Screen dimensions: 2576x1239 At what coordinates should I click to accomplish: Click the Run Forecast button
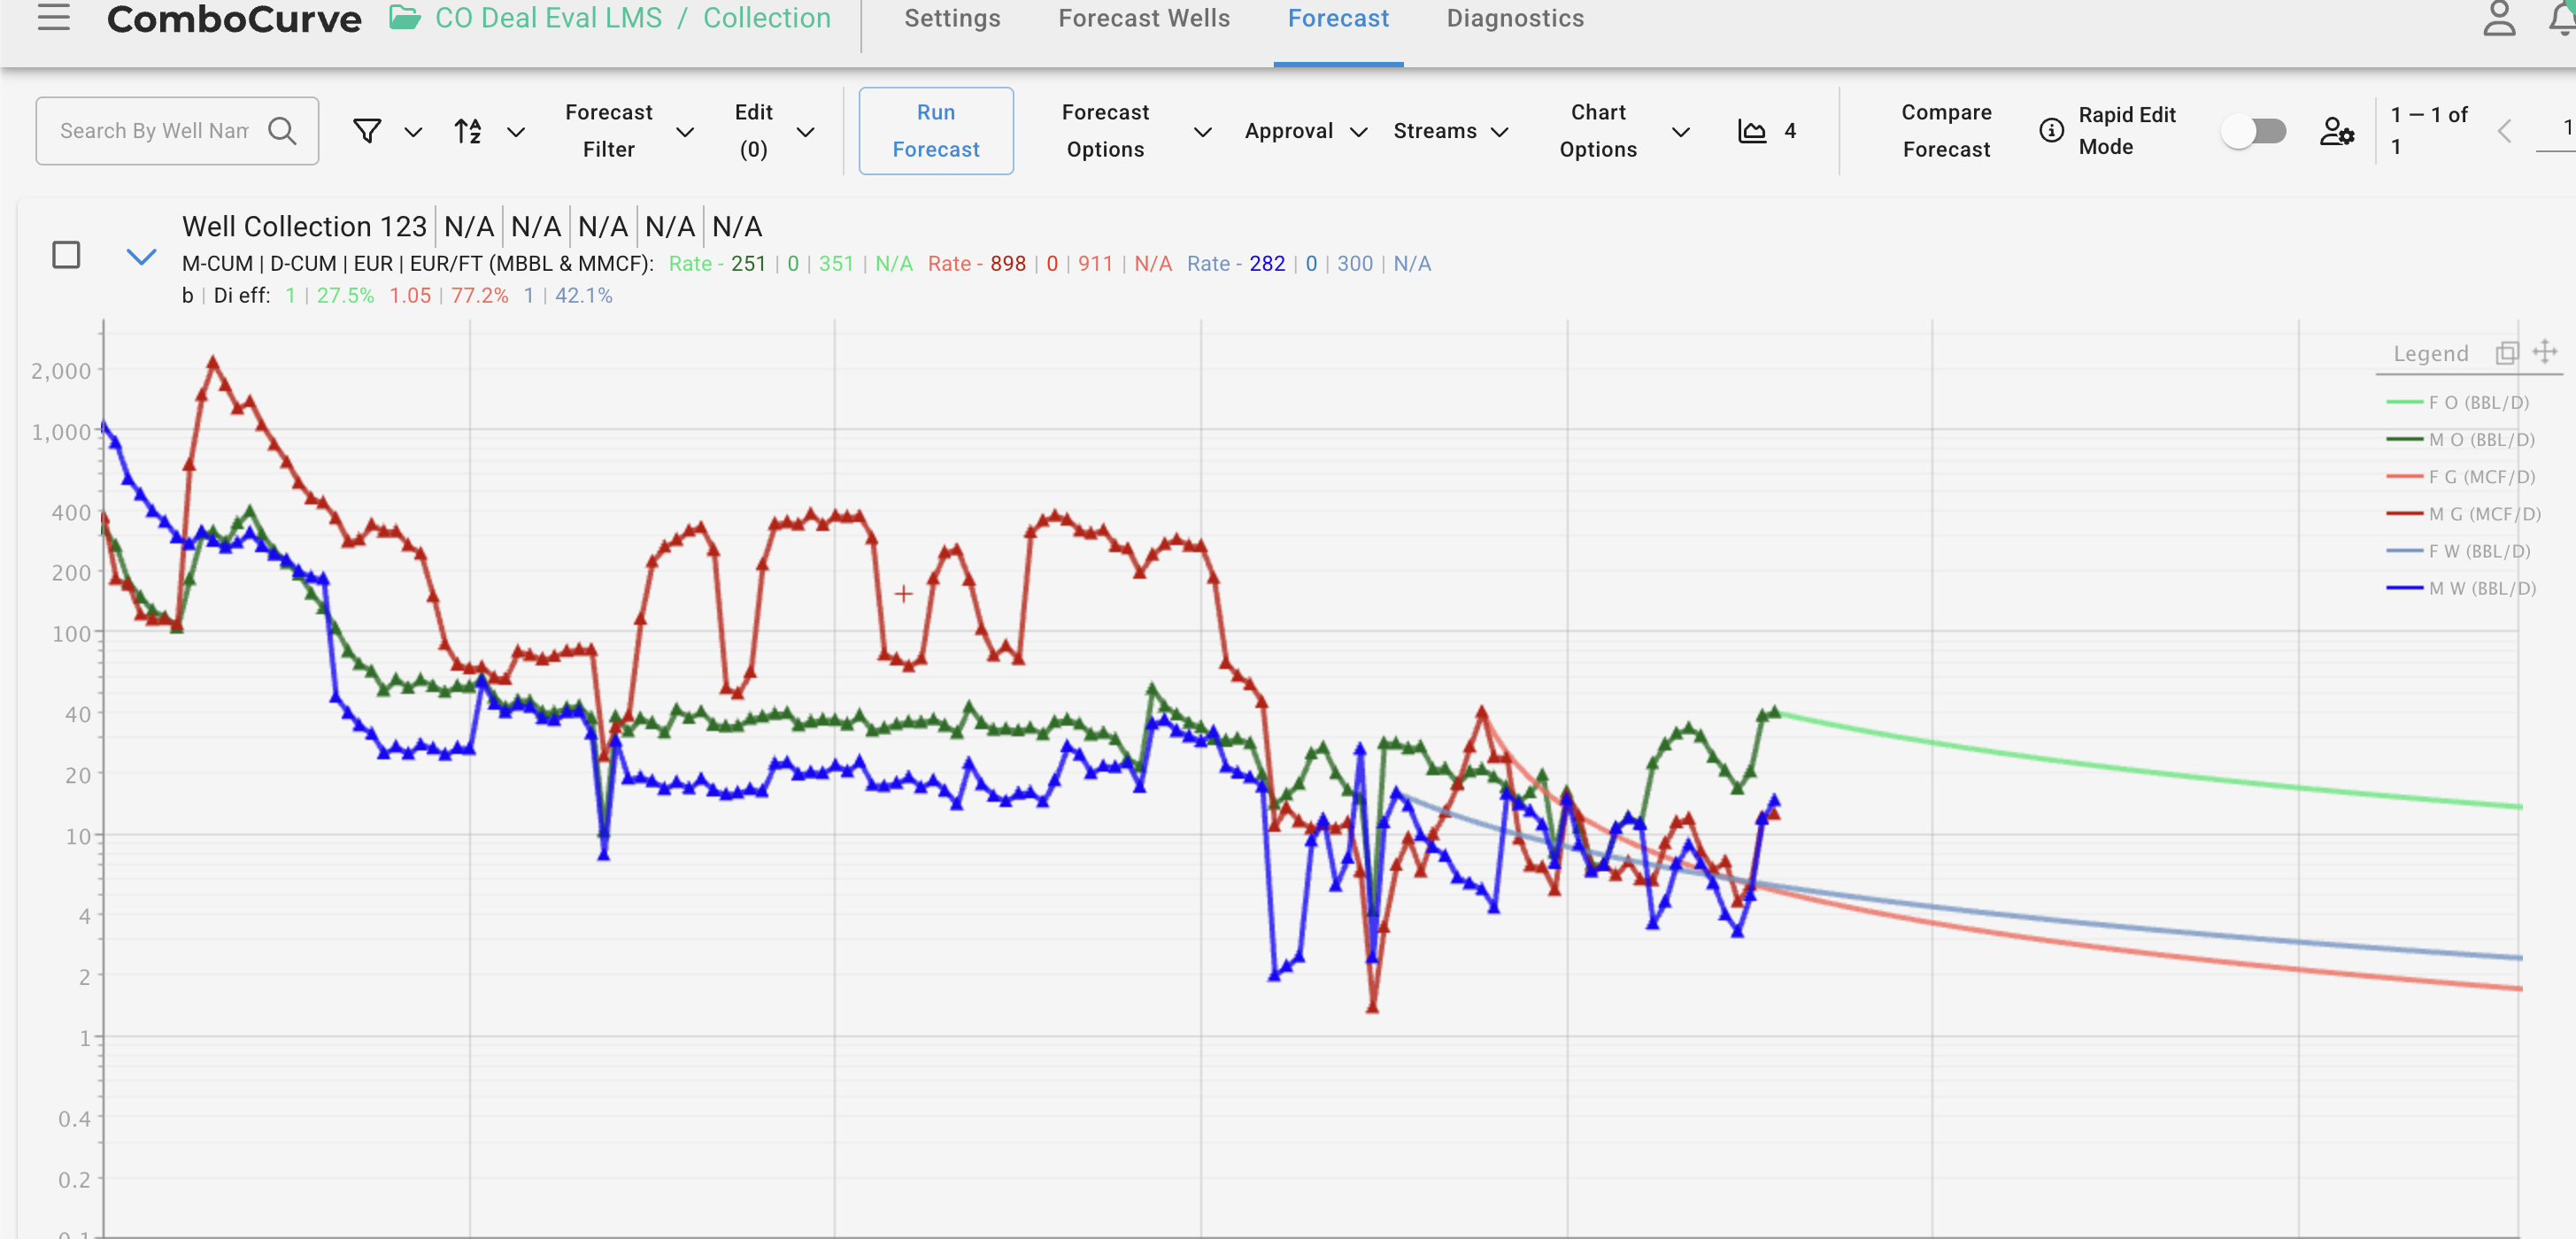click(x=935, y=131)
